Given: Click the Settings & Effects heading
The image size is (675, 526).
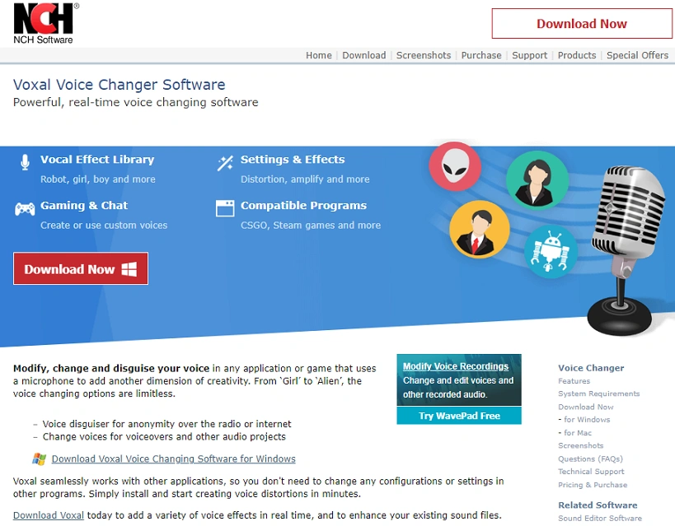Looking at the screenshot, I should point(293,160).
